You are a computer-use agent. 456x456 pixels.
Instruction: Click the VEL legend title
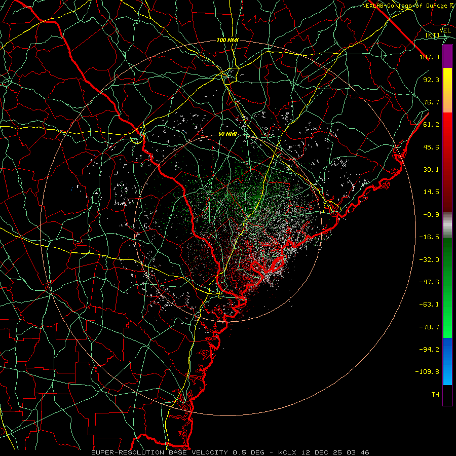click(x=445, y=30)
